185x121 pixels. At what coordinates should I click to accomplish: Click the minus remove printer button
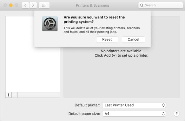pos(14,95)
